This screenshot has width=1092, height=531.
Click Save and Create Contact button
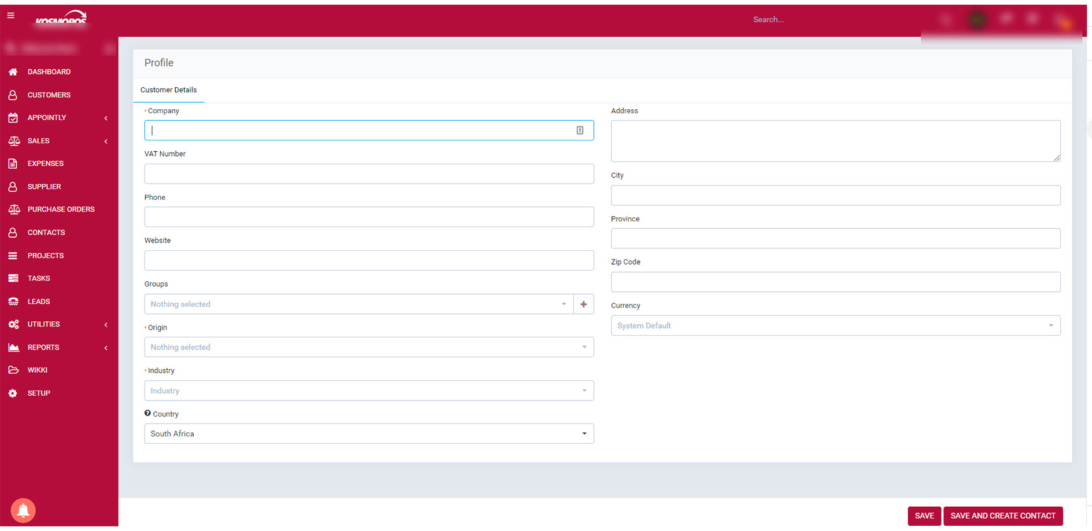1003,516
